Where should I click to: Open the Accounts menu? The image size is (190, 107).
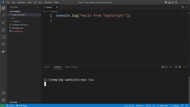4,93
